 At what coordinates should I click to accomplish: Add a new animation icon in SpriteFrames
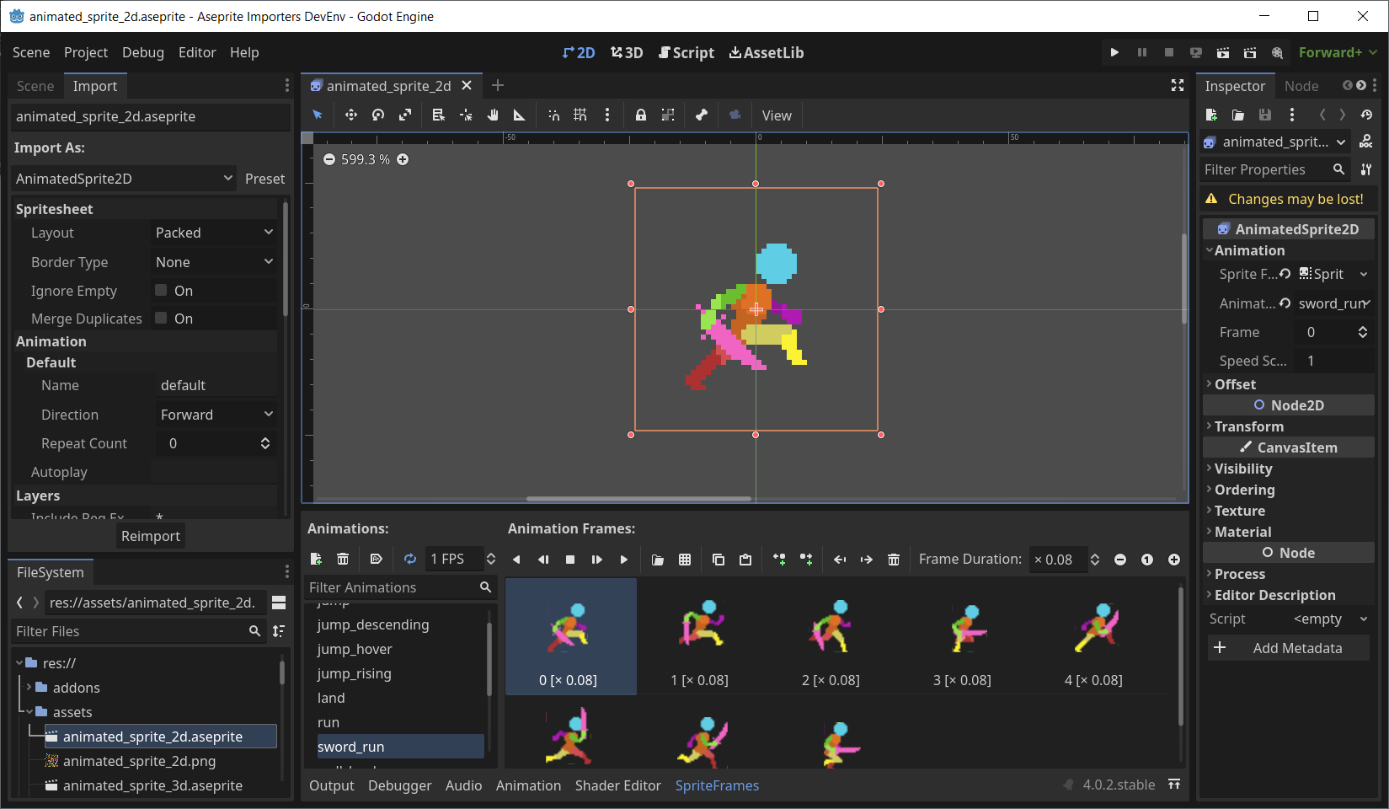click(x=316, y=559)
